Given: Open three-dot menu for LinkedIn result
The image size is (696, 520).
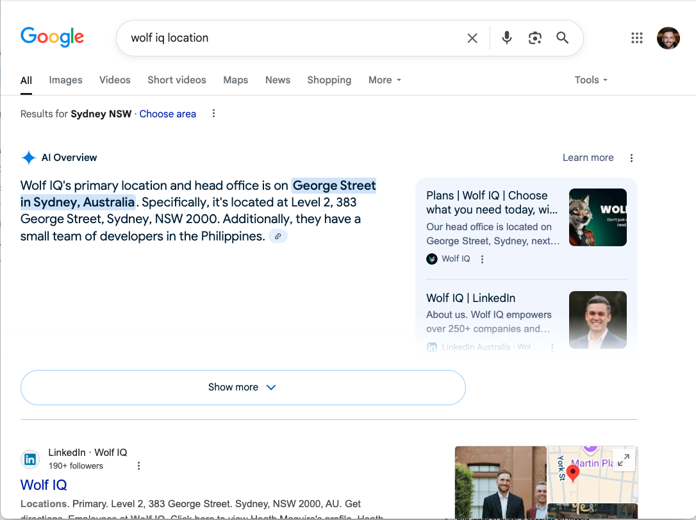Looking at the screenshot, I should (x=138, y=466).
